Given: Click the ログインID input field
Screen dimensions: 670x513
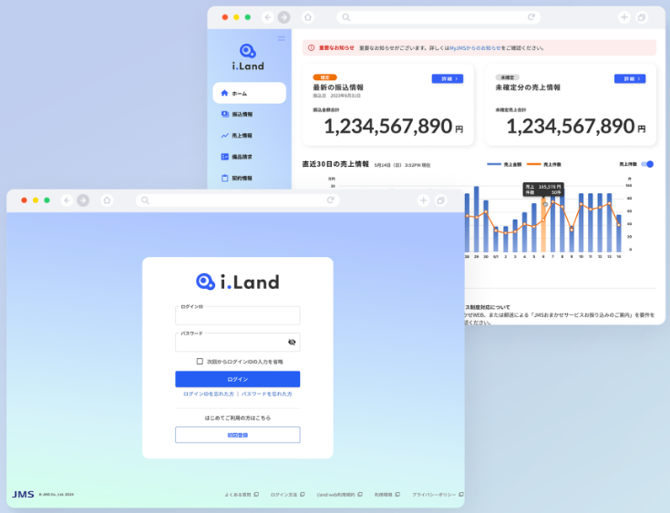Looking at the screenshot, I should 238,315.
